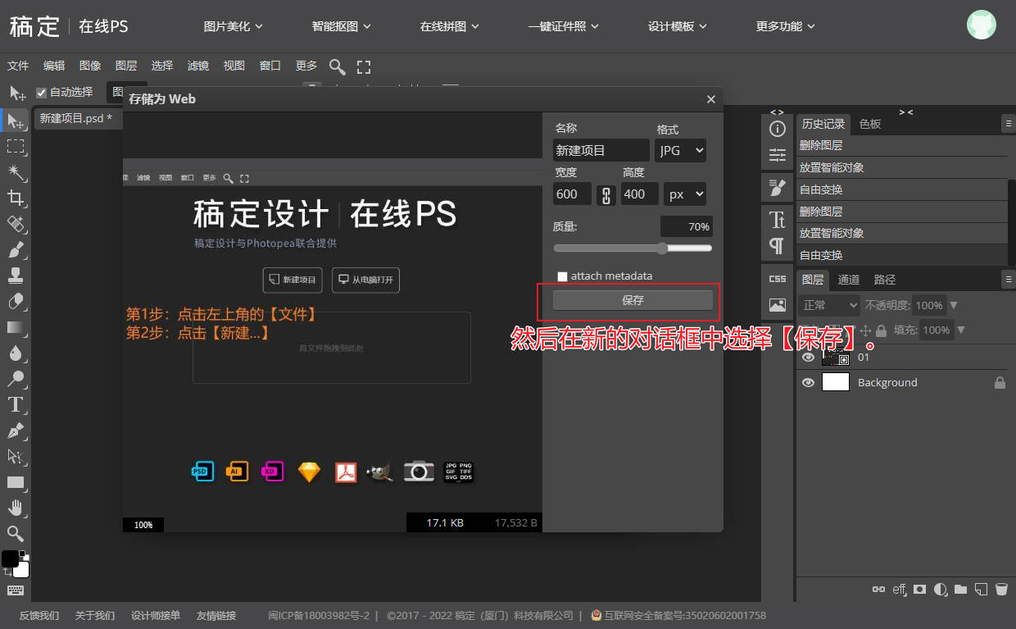This screenshot has width=1016, height=629.
Task: Open the 关于我们 footer link
Action: (x=95, y=615)
